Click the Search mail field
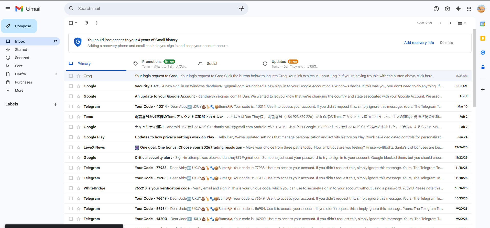 (x=156, y=9)
